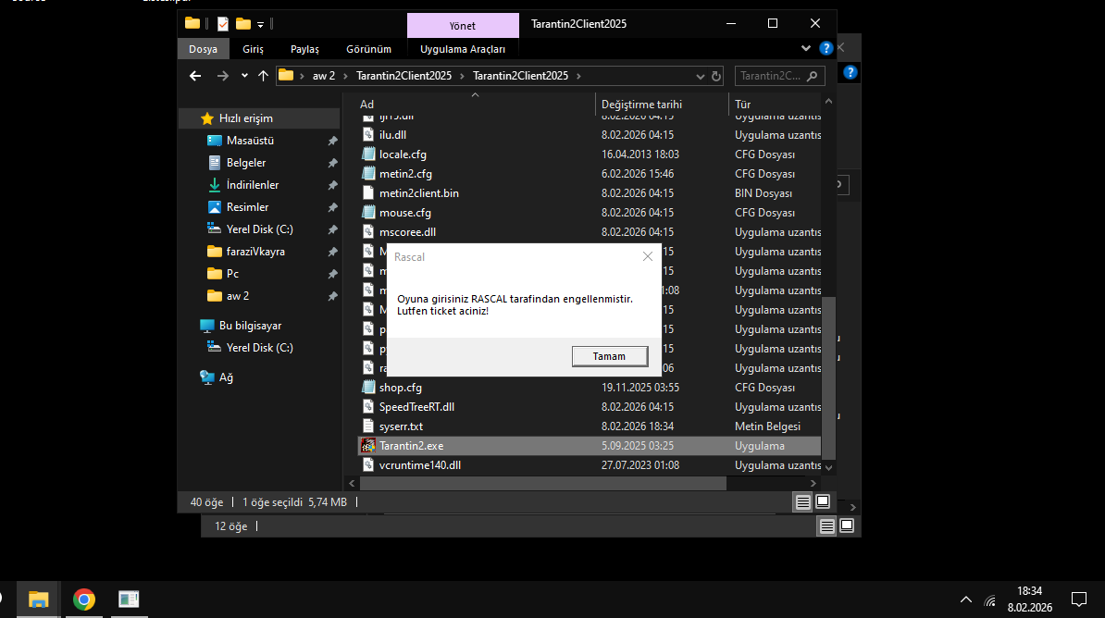Switch to the Giriş ribbon tab
Viewport: 1105px width, 618px height.
click(253, 49)
